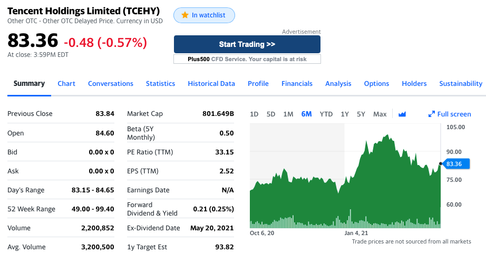This screenshot has width=486, height=263.
Task: Click the main price 83.36
Action: point(33,41)
